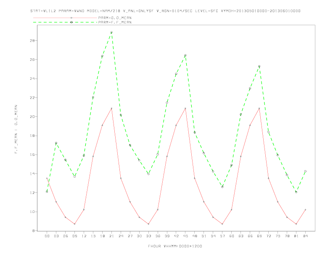
Task: Click the red observed marker at hour 84
Action: [306, 210]
